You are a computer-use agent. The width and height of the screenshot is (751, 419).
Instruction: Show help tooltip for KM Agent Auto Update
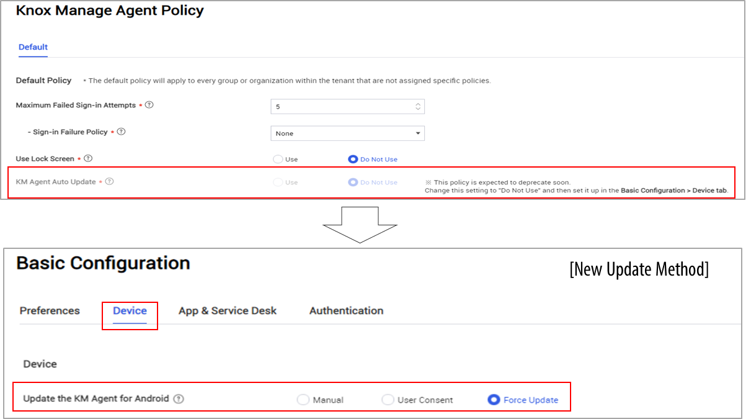tap(110, 182)
